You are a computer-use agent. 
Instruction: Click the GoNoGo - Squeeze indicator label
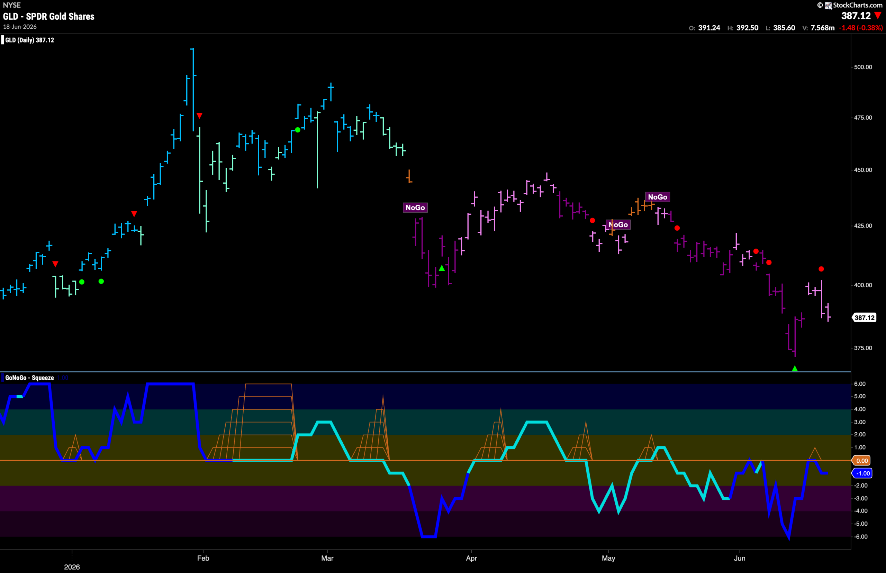point(29,378)
